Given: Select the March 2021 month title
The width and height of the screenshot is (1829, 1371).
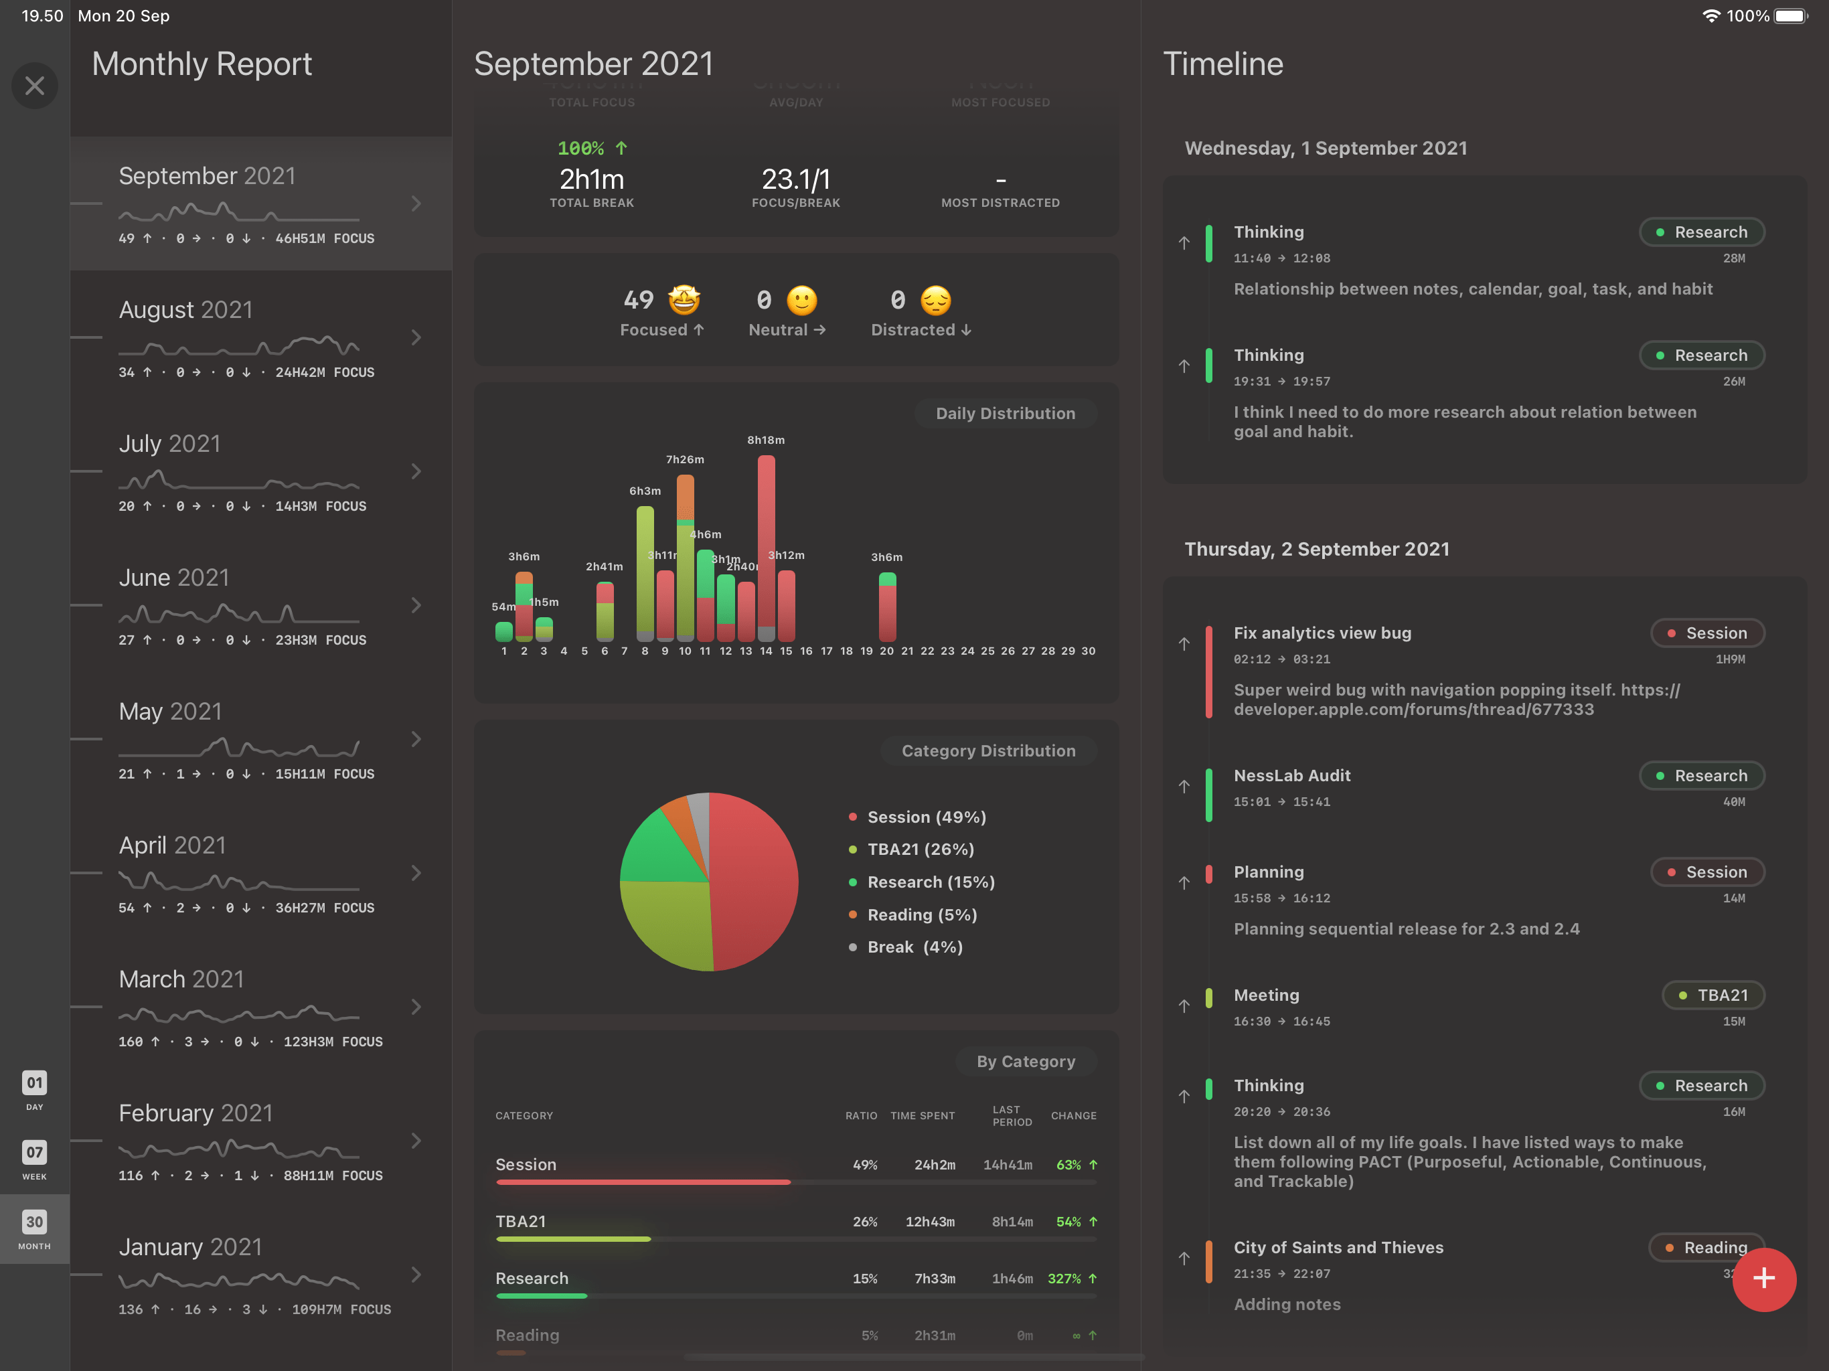Looking at the screenshot, I should click(181, 979).
